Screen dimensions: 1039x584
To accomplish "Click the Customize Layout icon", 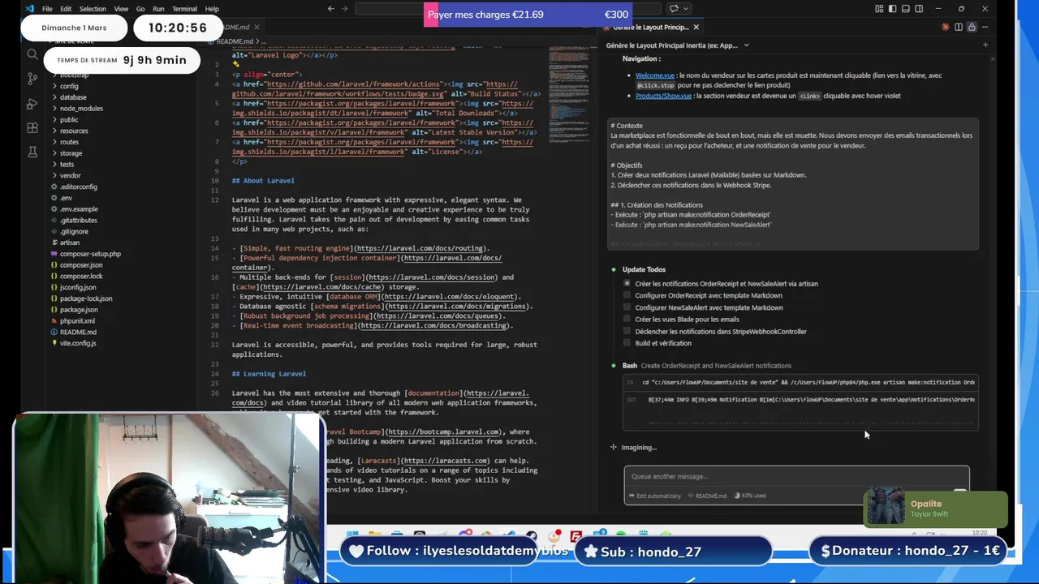I will (x=879, y=9).
